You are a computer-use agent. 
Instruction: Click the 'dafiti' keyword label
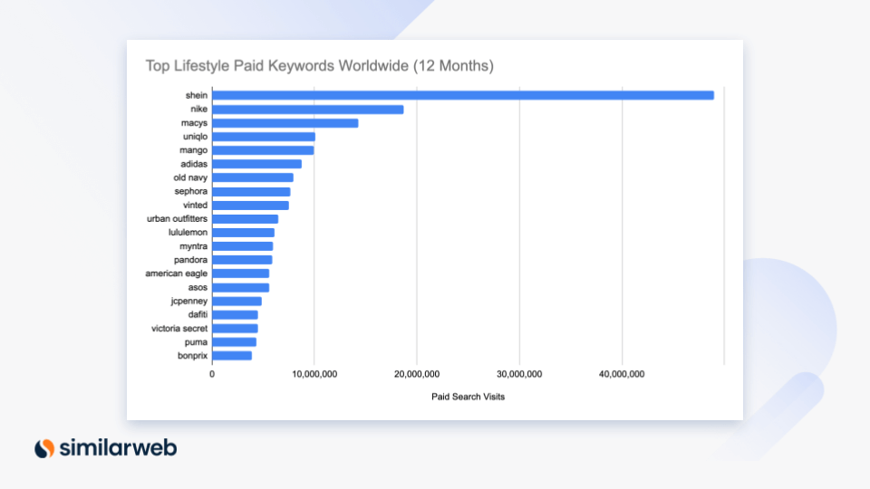click(198, 314)
